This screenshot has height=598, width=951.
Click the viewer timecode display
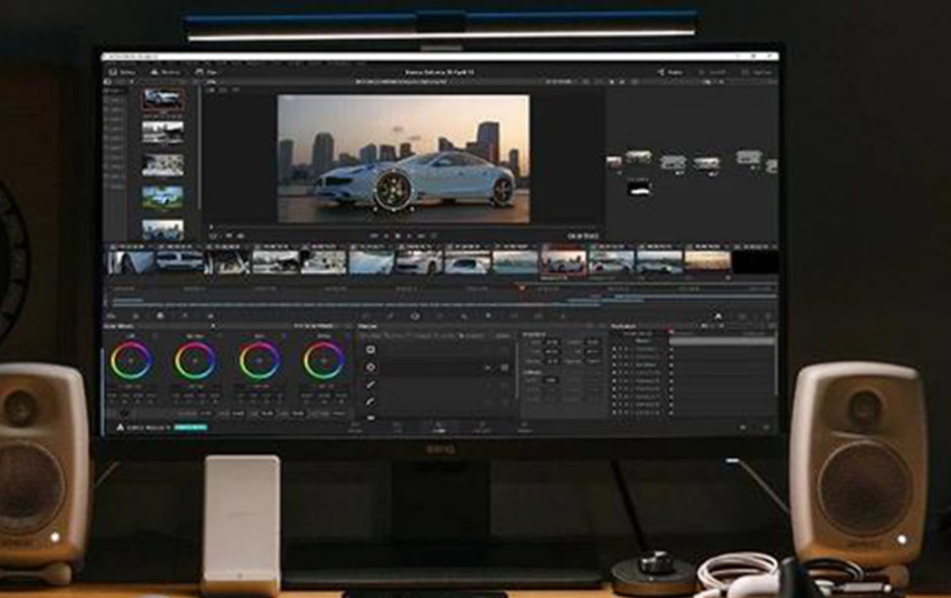582,236
